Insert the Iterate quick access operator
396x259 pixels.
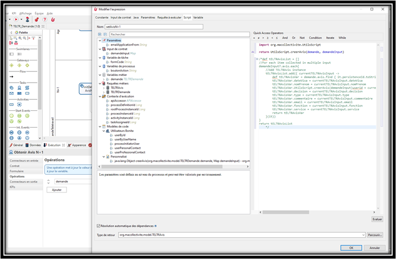click(330, 38)
